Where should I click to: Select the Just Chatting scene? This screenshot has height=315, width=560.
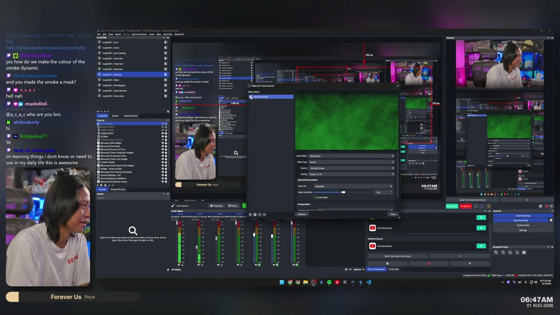(x=132, y=53)
